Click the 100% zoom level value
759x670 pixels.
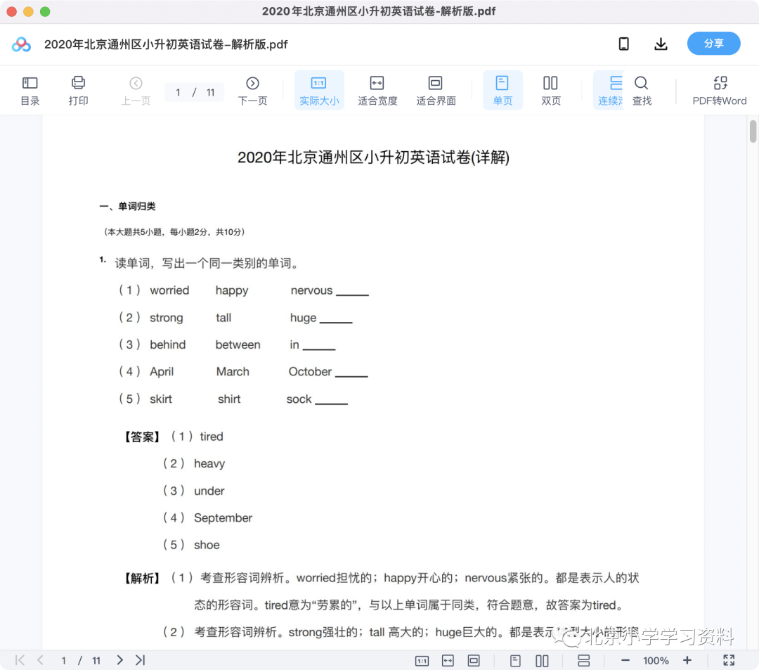(656, 660)
